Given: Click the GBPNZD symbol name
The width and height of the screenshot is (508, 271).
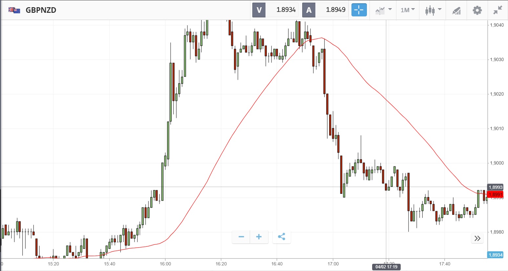Looking at the screenshot, I should pyautogui.click(x=41, y=10).
